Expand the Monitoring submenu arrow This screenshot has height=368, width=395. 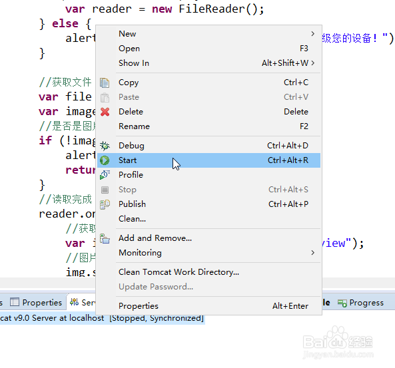coord(312,252)
